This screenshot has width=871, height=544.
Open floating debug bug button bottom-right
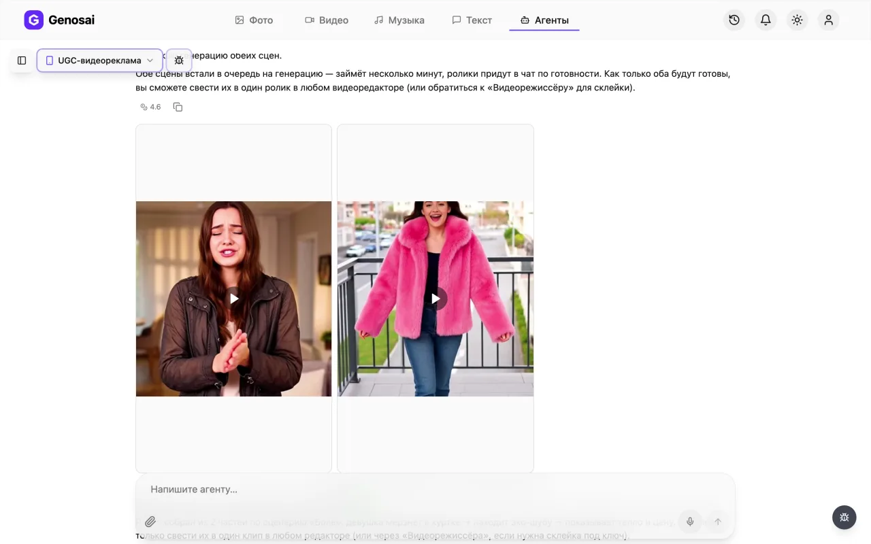point(844,517)
